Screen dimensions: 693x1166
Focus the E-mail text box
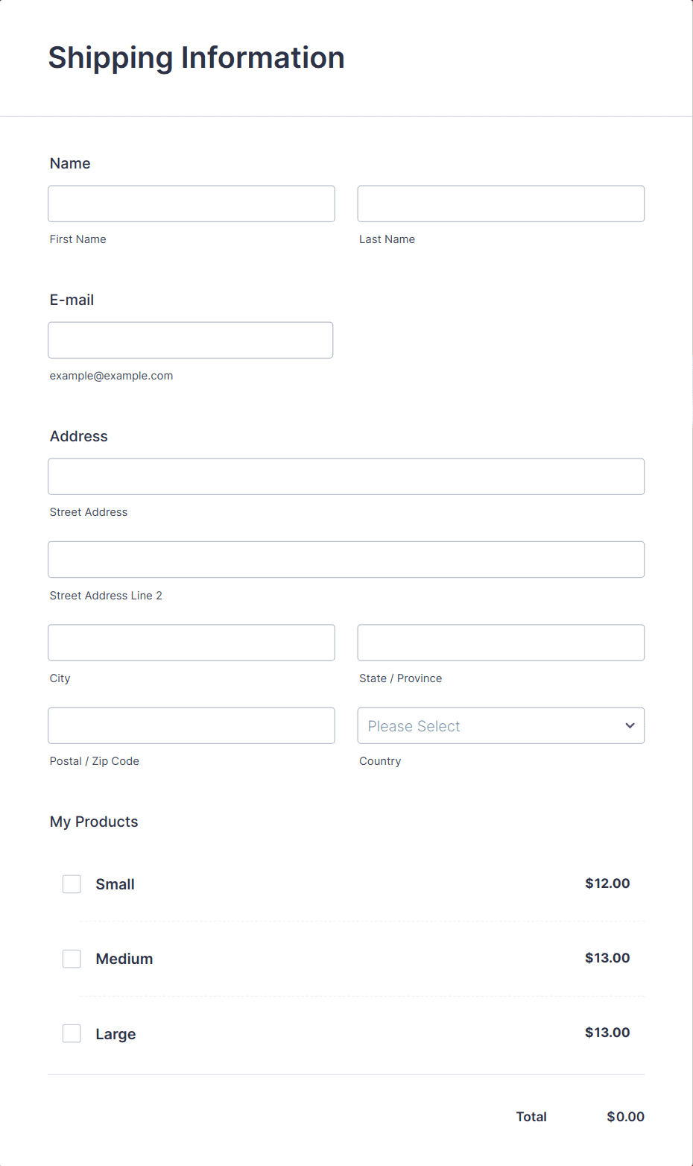[191, 340]
